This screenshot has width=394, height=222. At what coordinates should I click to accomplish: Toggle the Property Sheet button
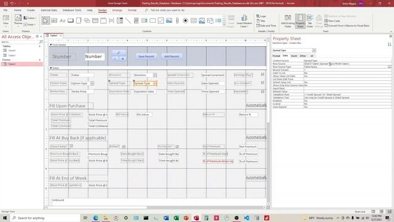300,22
